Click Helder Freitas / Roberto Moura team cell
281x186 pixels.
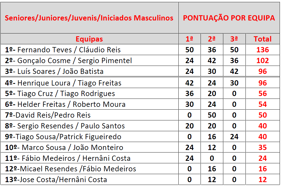click(89, 104)
